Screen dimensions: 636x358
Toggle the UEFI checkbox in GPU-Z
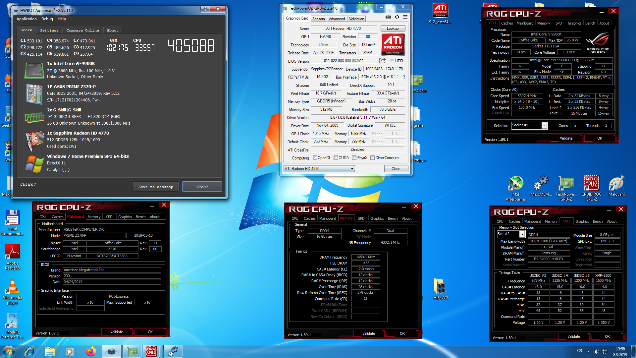392,61
